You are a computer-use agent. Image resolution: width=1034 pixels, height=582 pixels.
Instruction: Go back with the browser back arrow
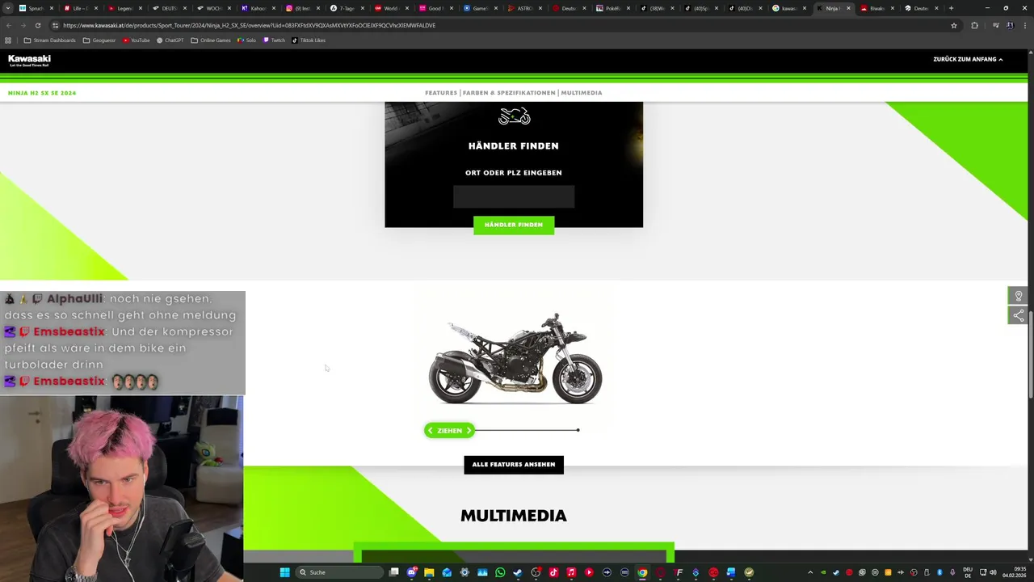tap(9, 25)
